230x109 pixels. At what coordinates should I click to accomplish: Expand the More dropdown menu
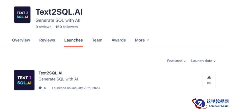[142, 40]
